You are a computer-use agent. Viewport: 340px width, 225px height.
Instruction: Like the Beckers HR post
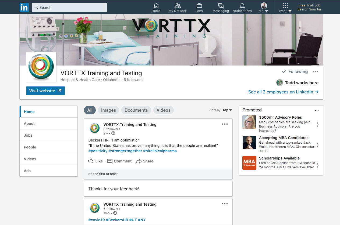95,161
